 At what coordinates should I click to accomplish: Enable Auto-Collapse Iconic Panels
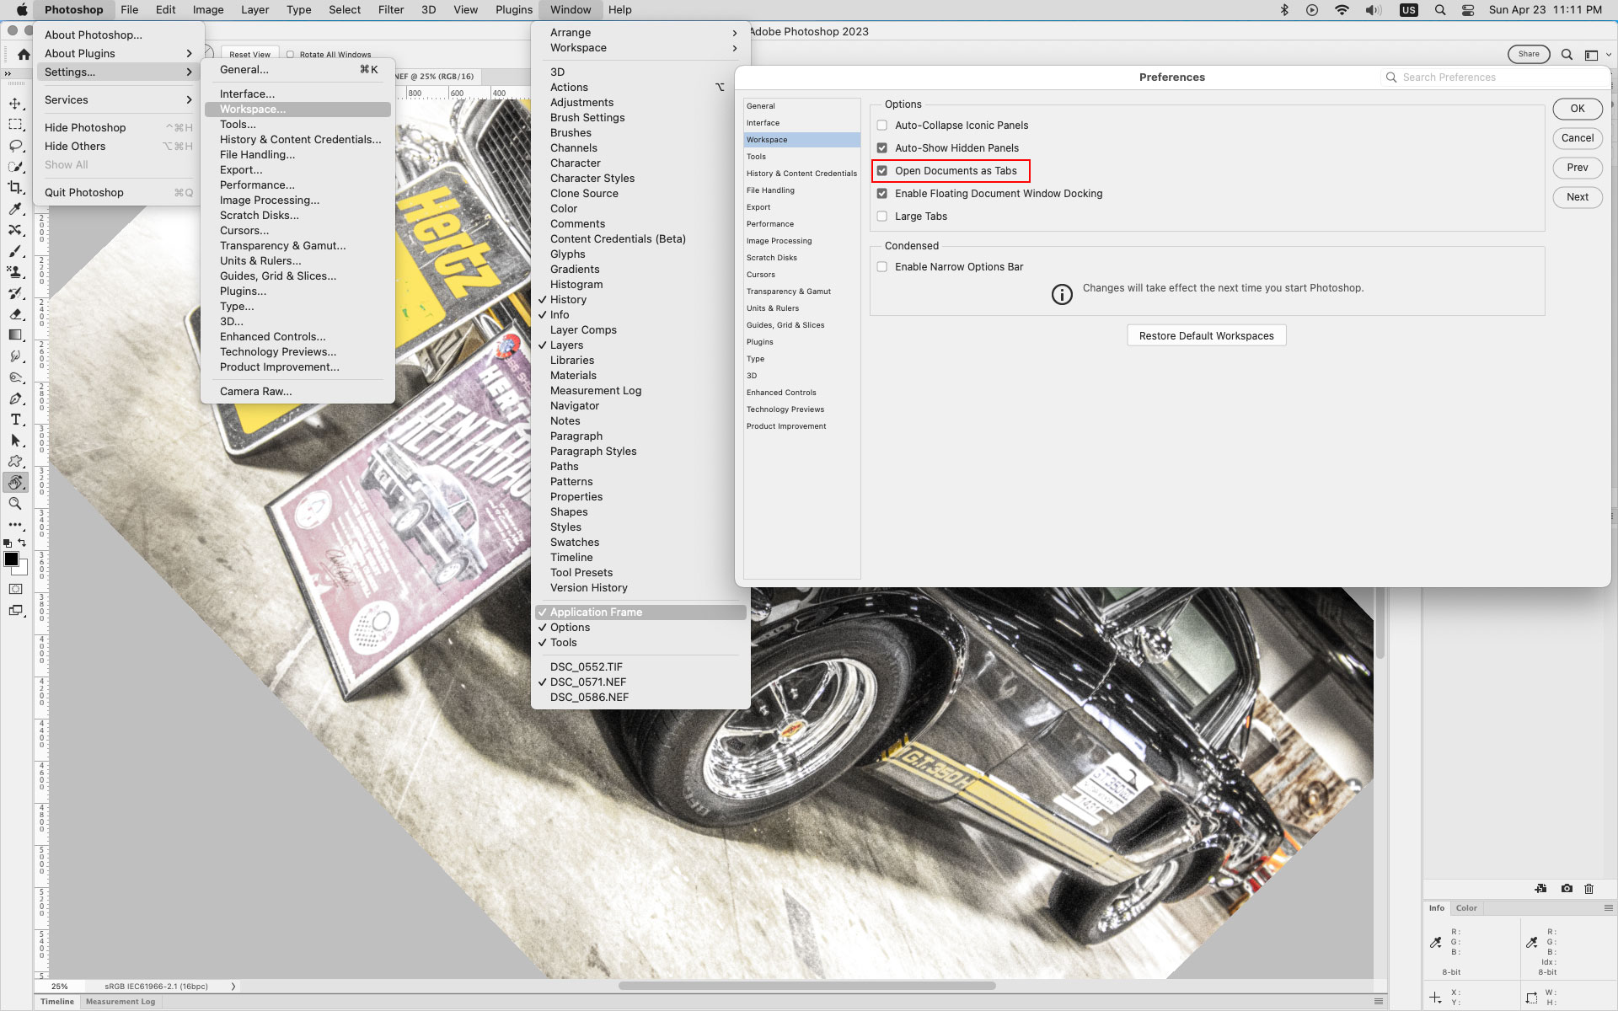(x=881, y=125)
